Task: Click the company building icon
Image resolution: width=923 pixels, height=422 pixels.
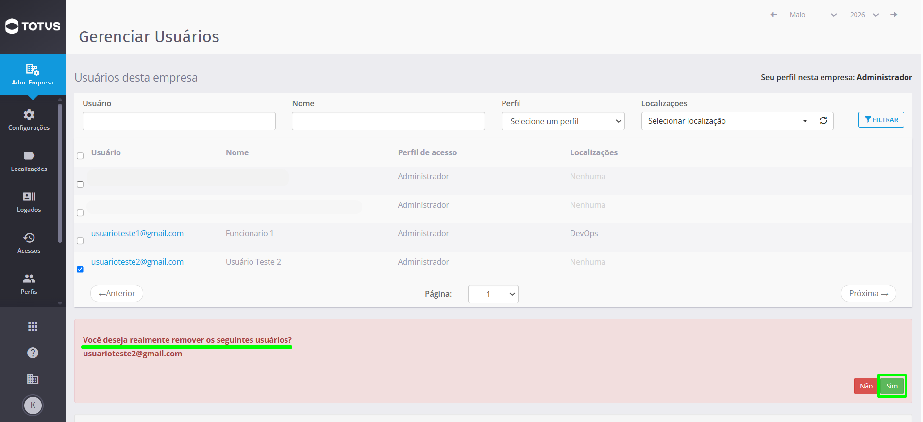Action: (x=33, y=379)
